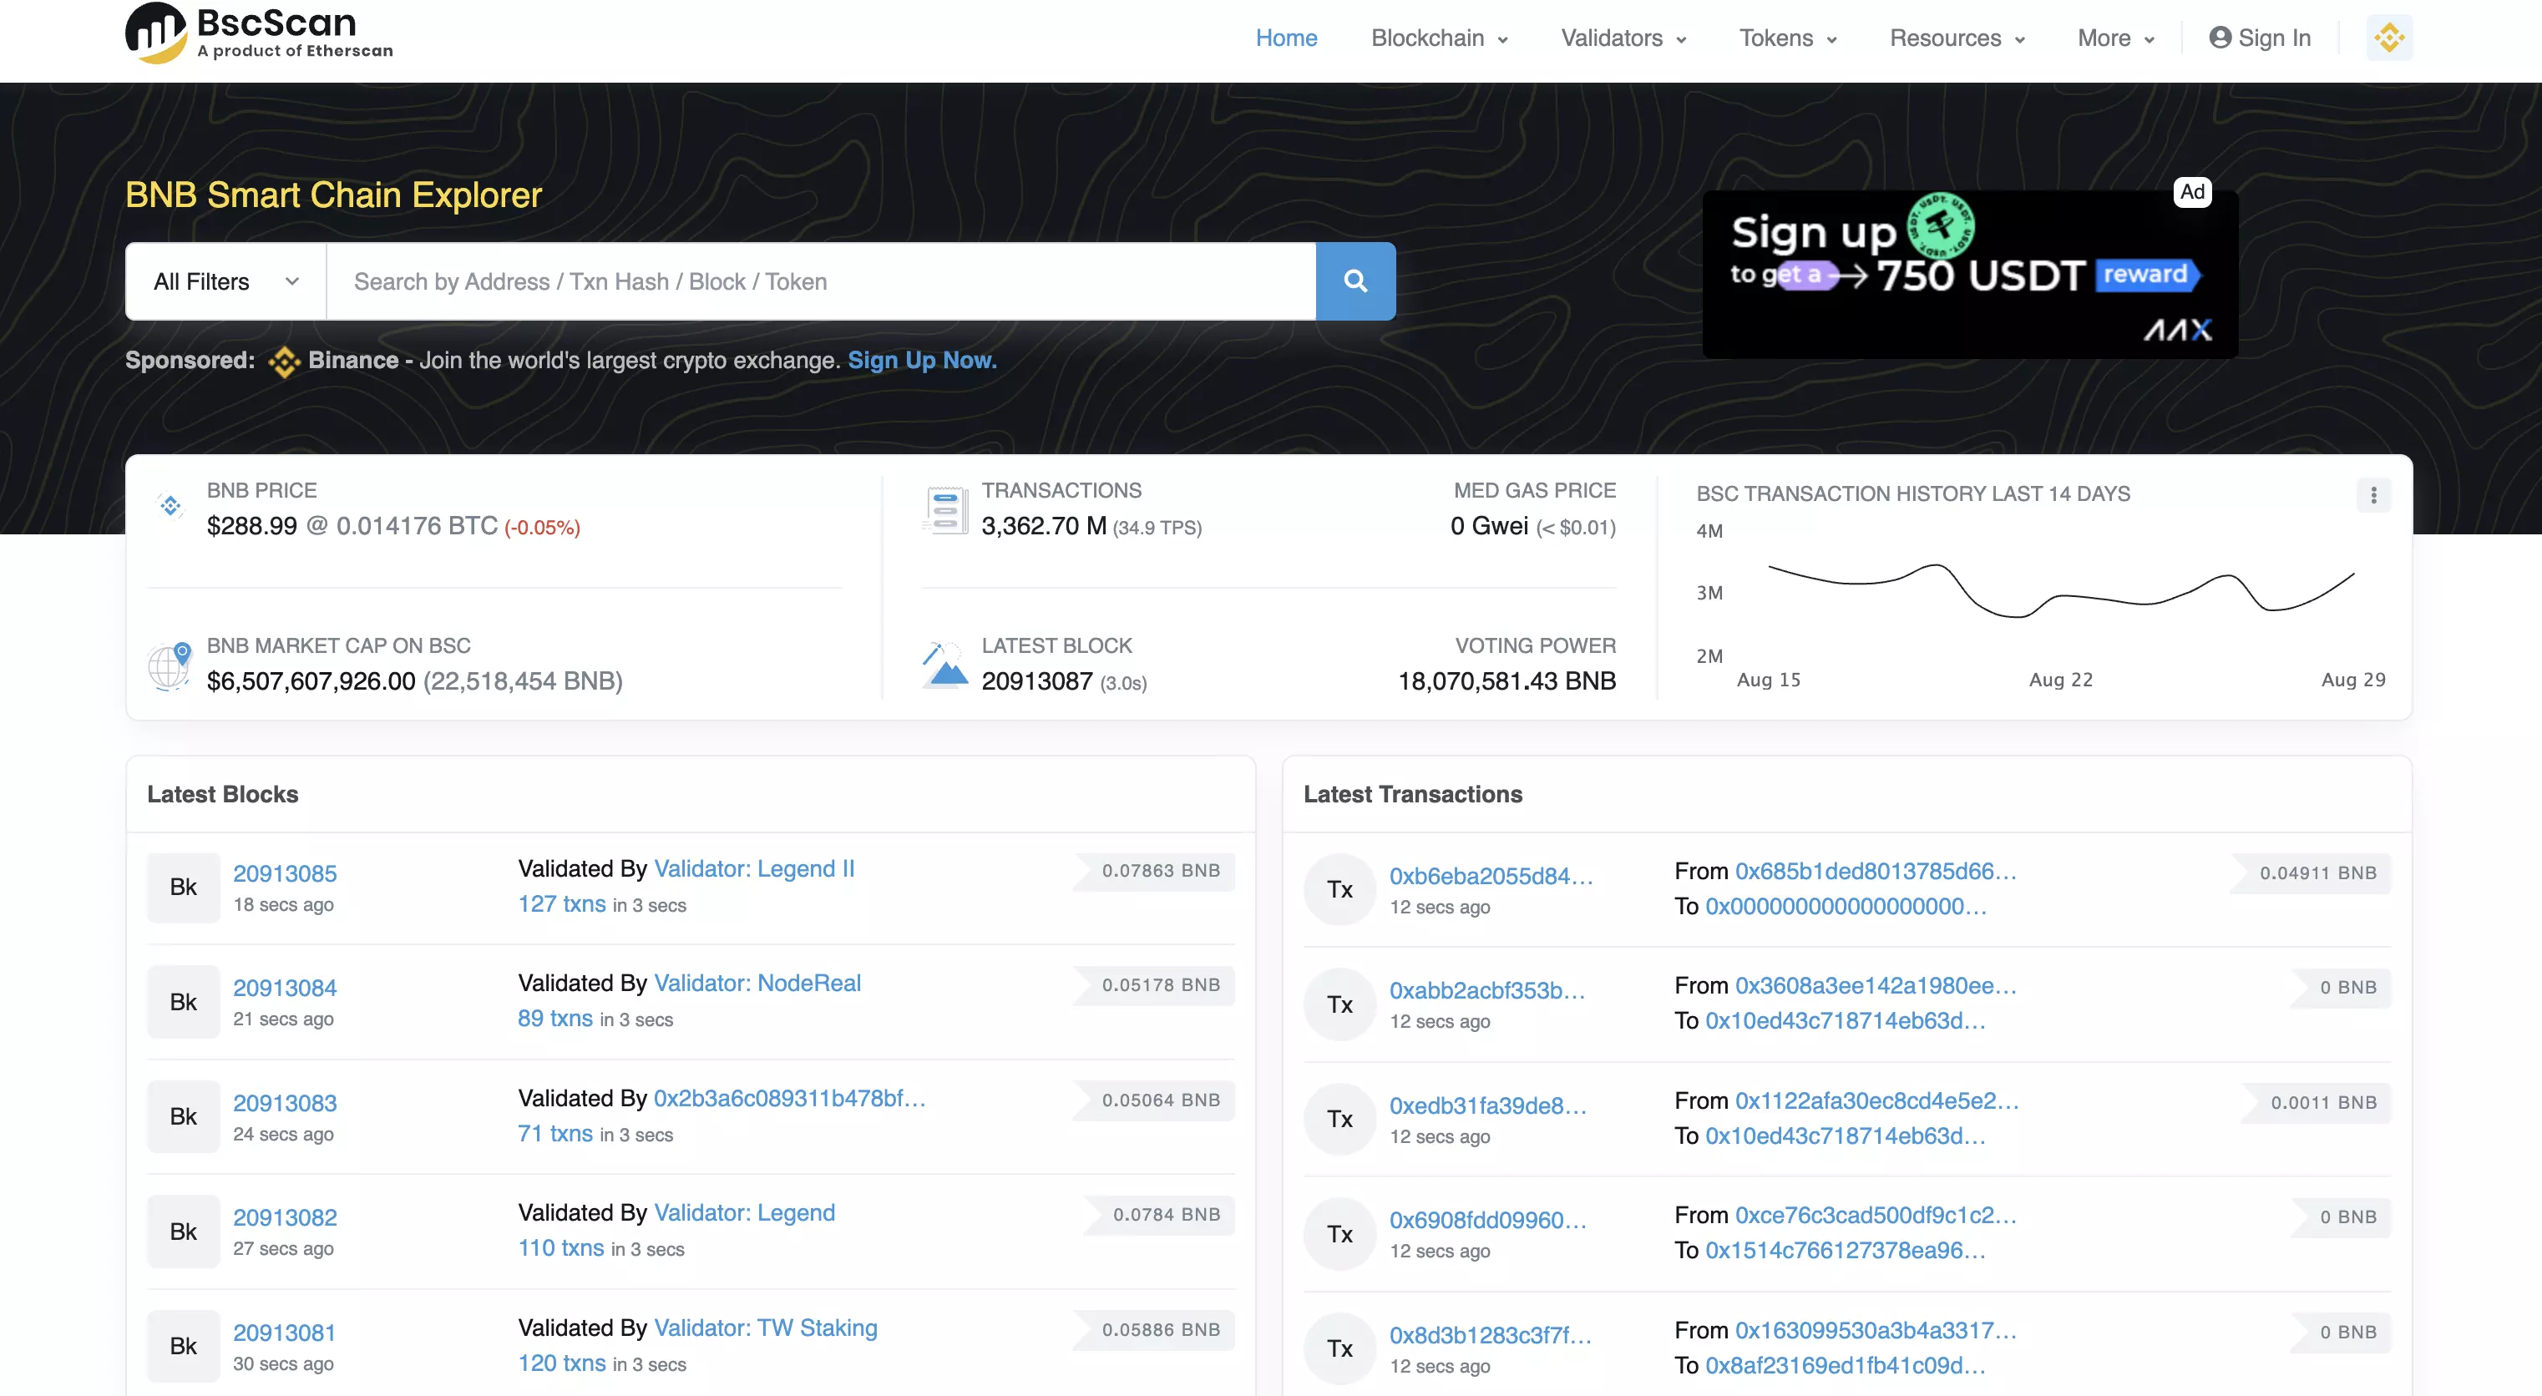Open block 20913084 link

coord(284,988)
